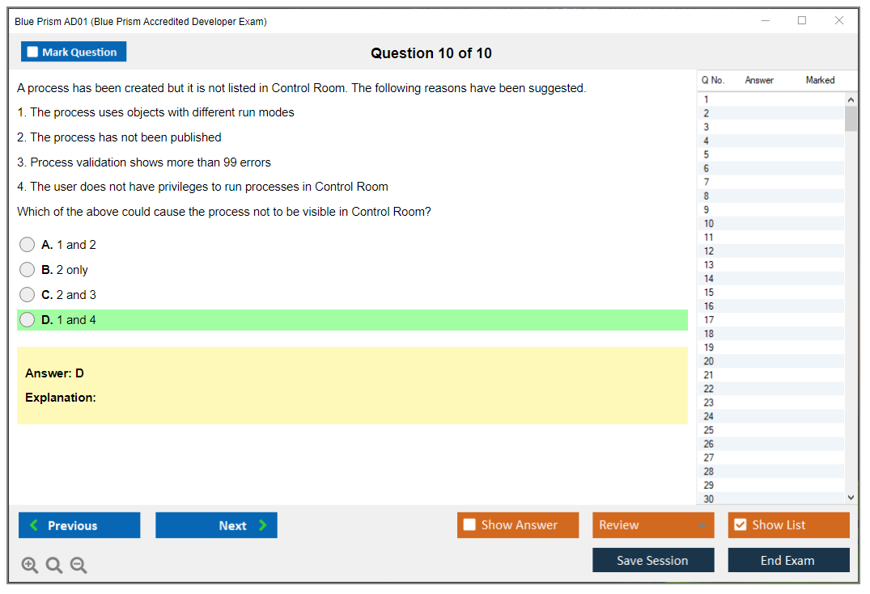Click the green left arrow on Previous

[x=34, y=525]
